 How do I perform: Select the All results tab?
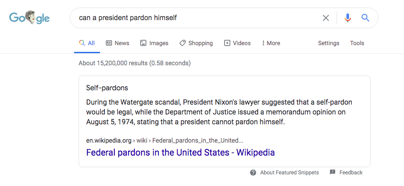coord(87,43)
